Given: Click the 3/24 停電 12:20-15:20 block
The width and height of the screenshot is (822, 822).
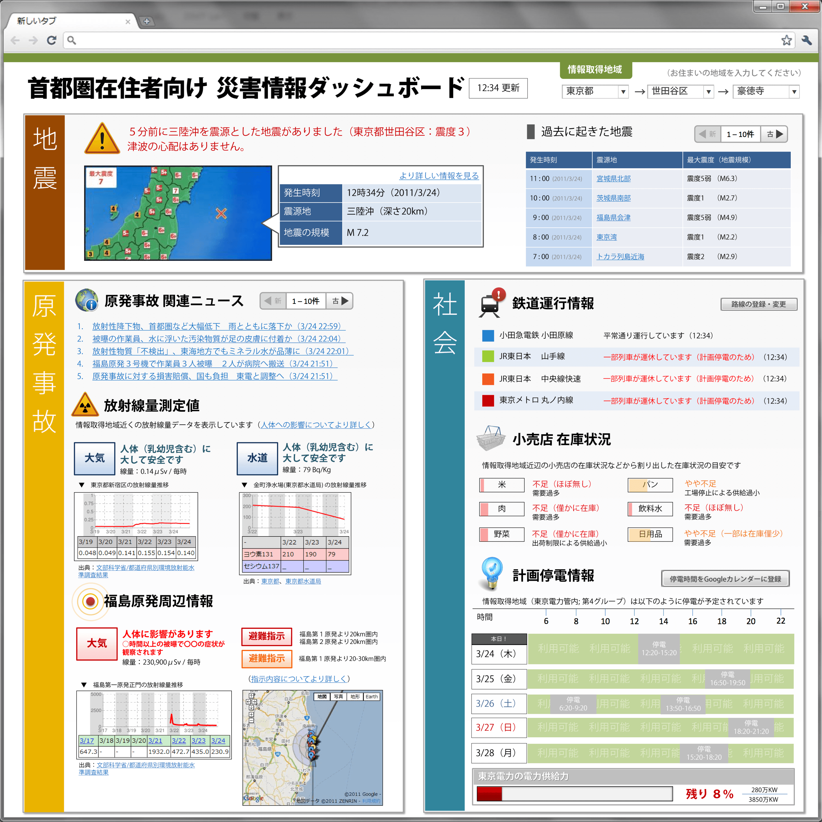Looking at the screenshot, I should click(659, 649).
